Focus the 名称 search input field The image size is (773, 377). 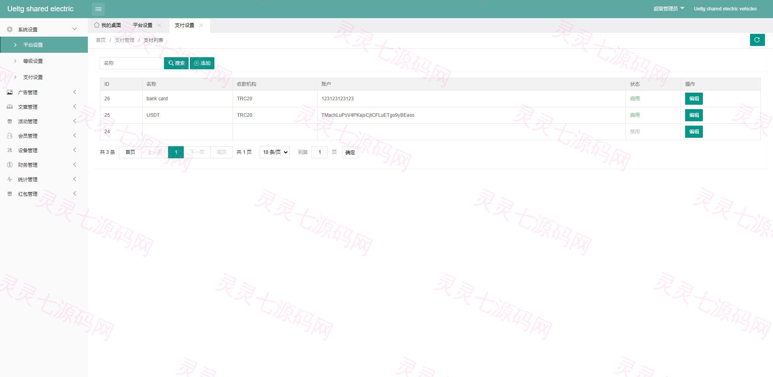[131, 63]
